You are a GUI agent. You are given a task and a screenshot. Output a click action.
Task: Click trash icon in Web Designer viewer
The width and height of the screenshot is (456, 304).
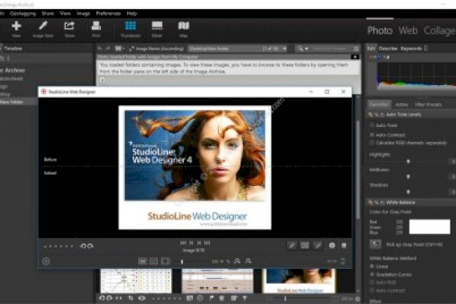[x=344, y=246]
